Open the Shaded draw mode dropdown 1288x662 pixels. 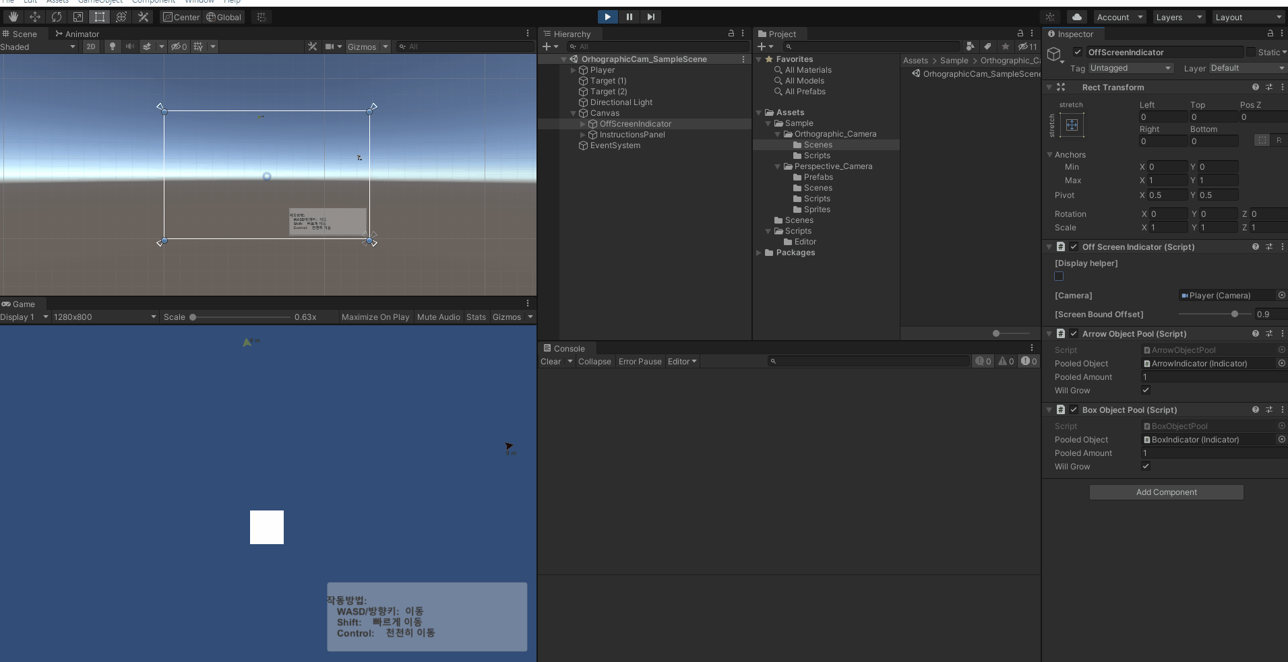point(38,47)
